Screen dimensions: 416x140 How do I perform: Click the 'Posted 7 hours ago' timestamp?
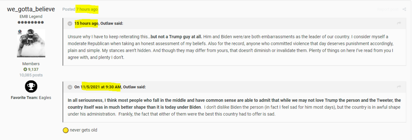click(87, 9)
